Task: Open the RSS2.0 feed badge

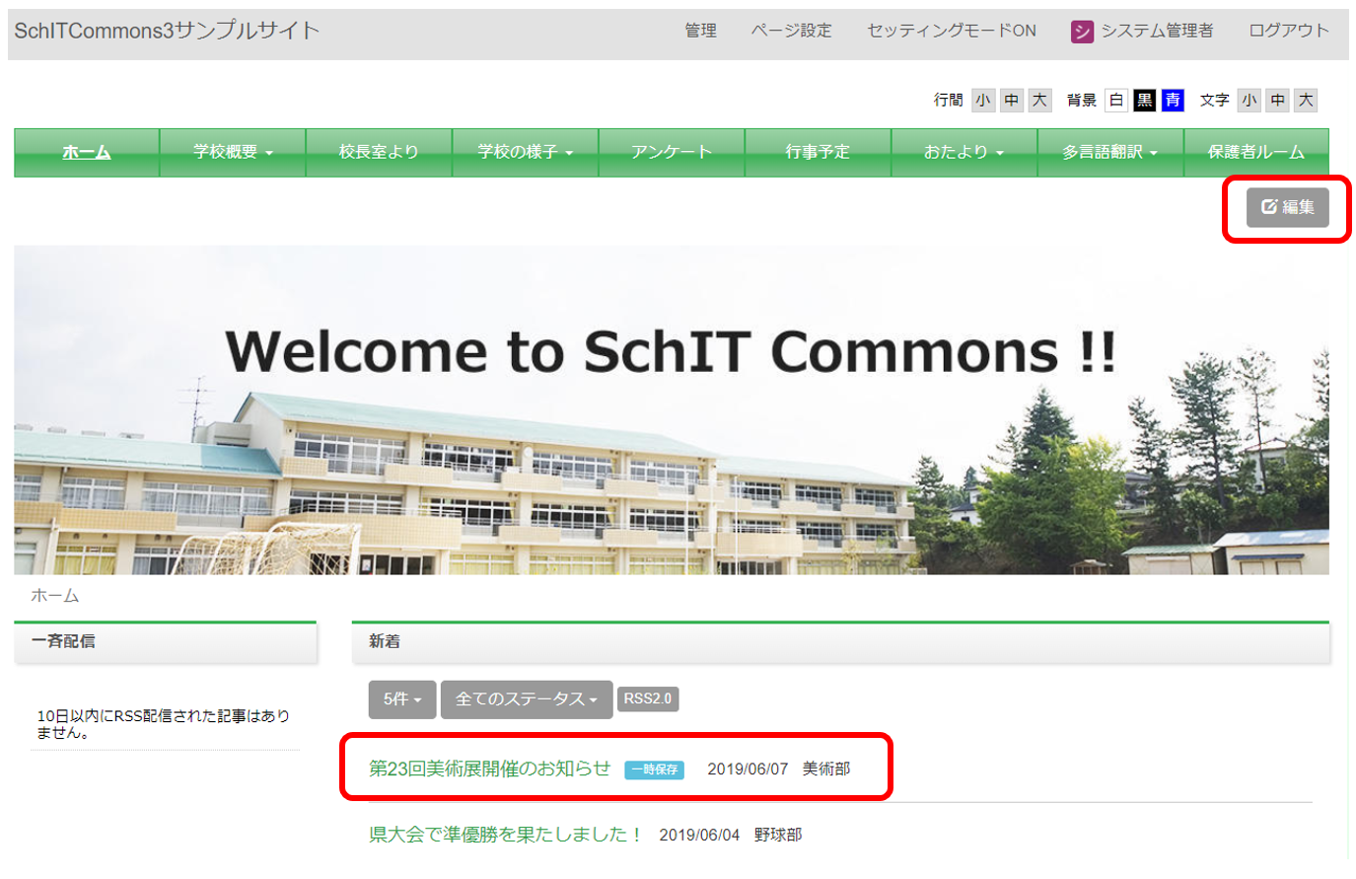Action: 647,698
